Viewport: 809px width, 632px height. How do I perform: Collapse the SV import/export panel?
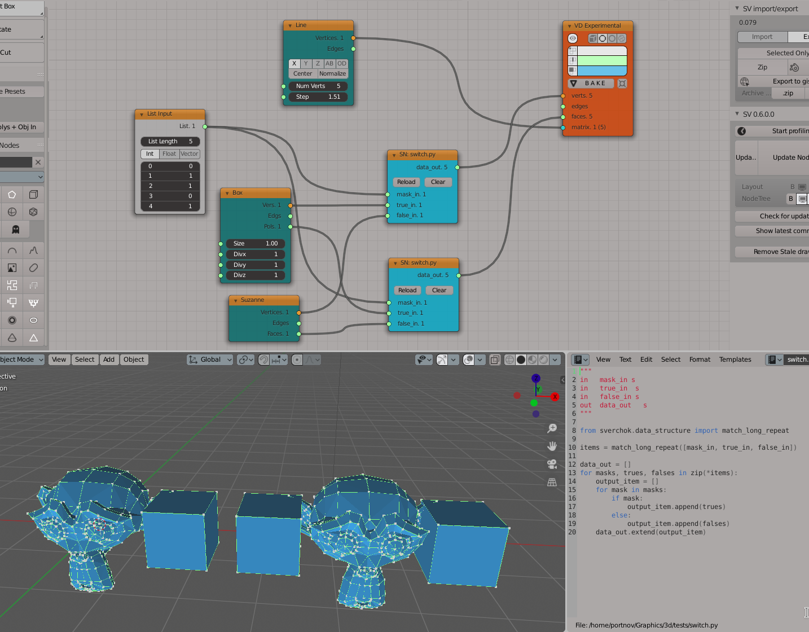(737, 8)
